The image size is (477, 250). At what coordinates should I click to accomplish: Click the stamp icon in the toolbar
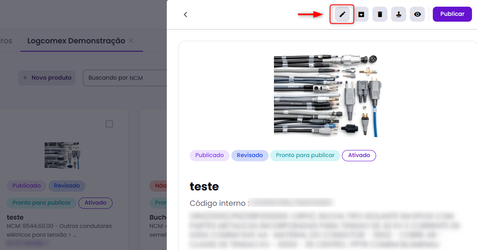[x=399, y=15]
